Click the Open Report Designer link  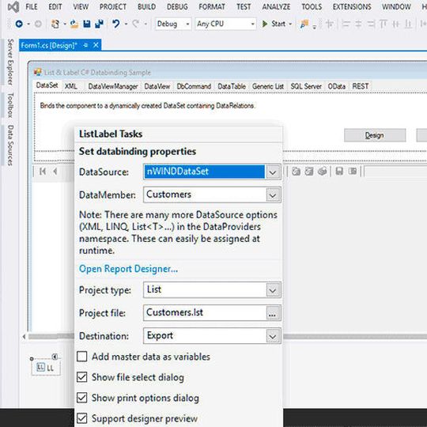tap(128, 269)
